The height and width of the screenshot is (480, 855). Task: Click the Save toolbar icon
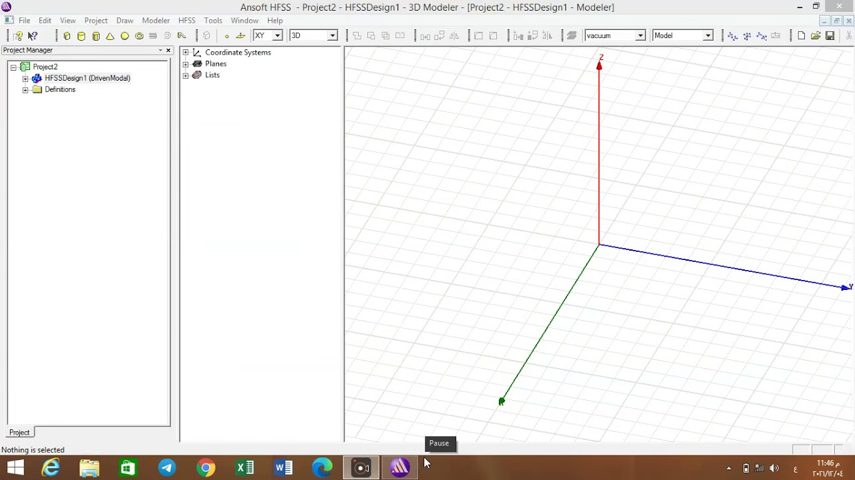pyautogui.click(x=830, y=36)
